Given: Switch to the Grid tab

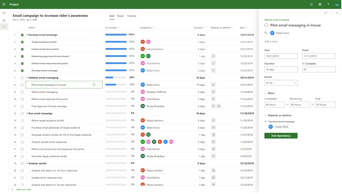Looking at the screenshot, I should pos(112,16).
